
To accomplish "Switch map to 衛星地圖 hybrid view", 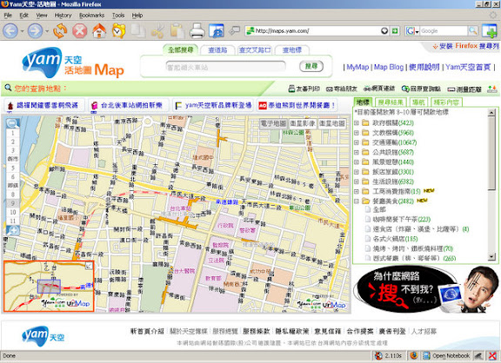I will pyautogui.click(x=332, y=124).
